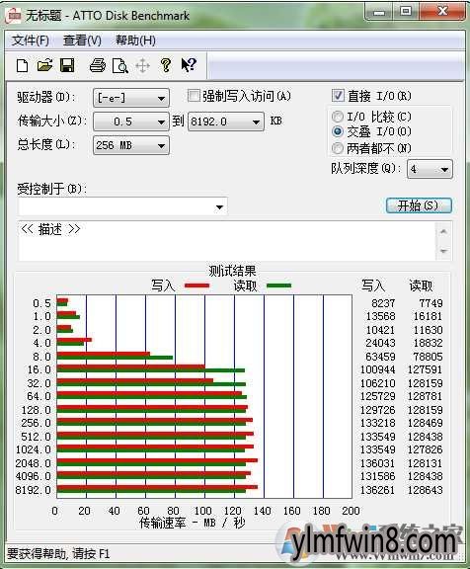
Task: Select I/O 比较 radio button
Action: [x=338, y=117]
